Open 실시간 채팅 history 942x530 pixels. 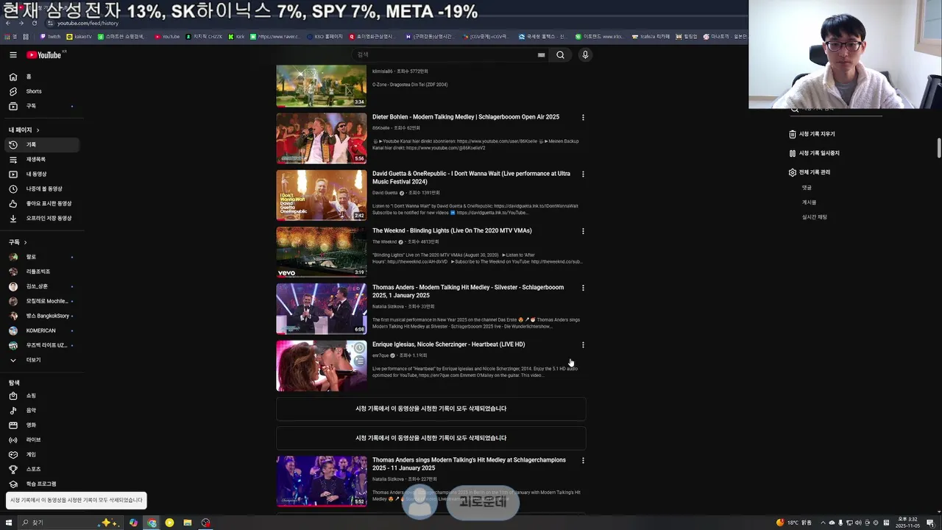point(814,217)
